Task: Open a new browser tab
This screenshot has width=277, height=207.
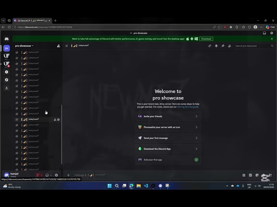Action: coord(55,21)
